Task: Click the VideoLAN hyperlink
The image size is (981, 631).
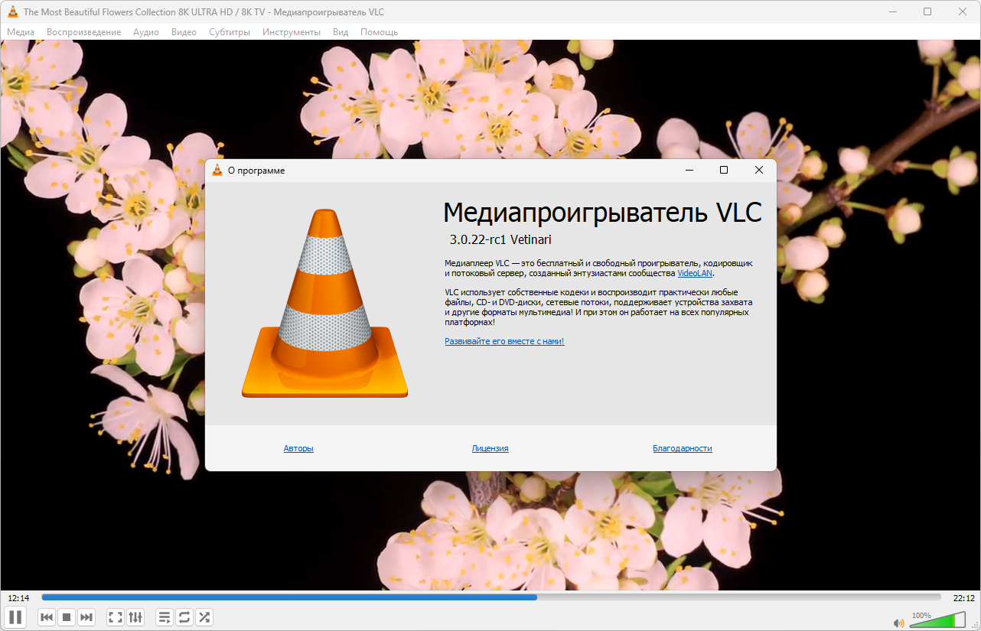Action: [695, 273]
